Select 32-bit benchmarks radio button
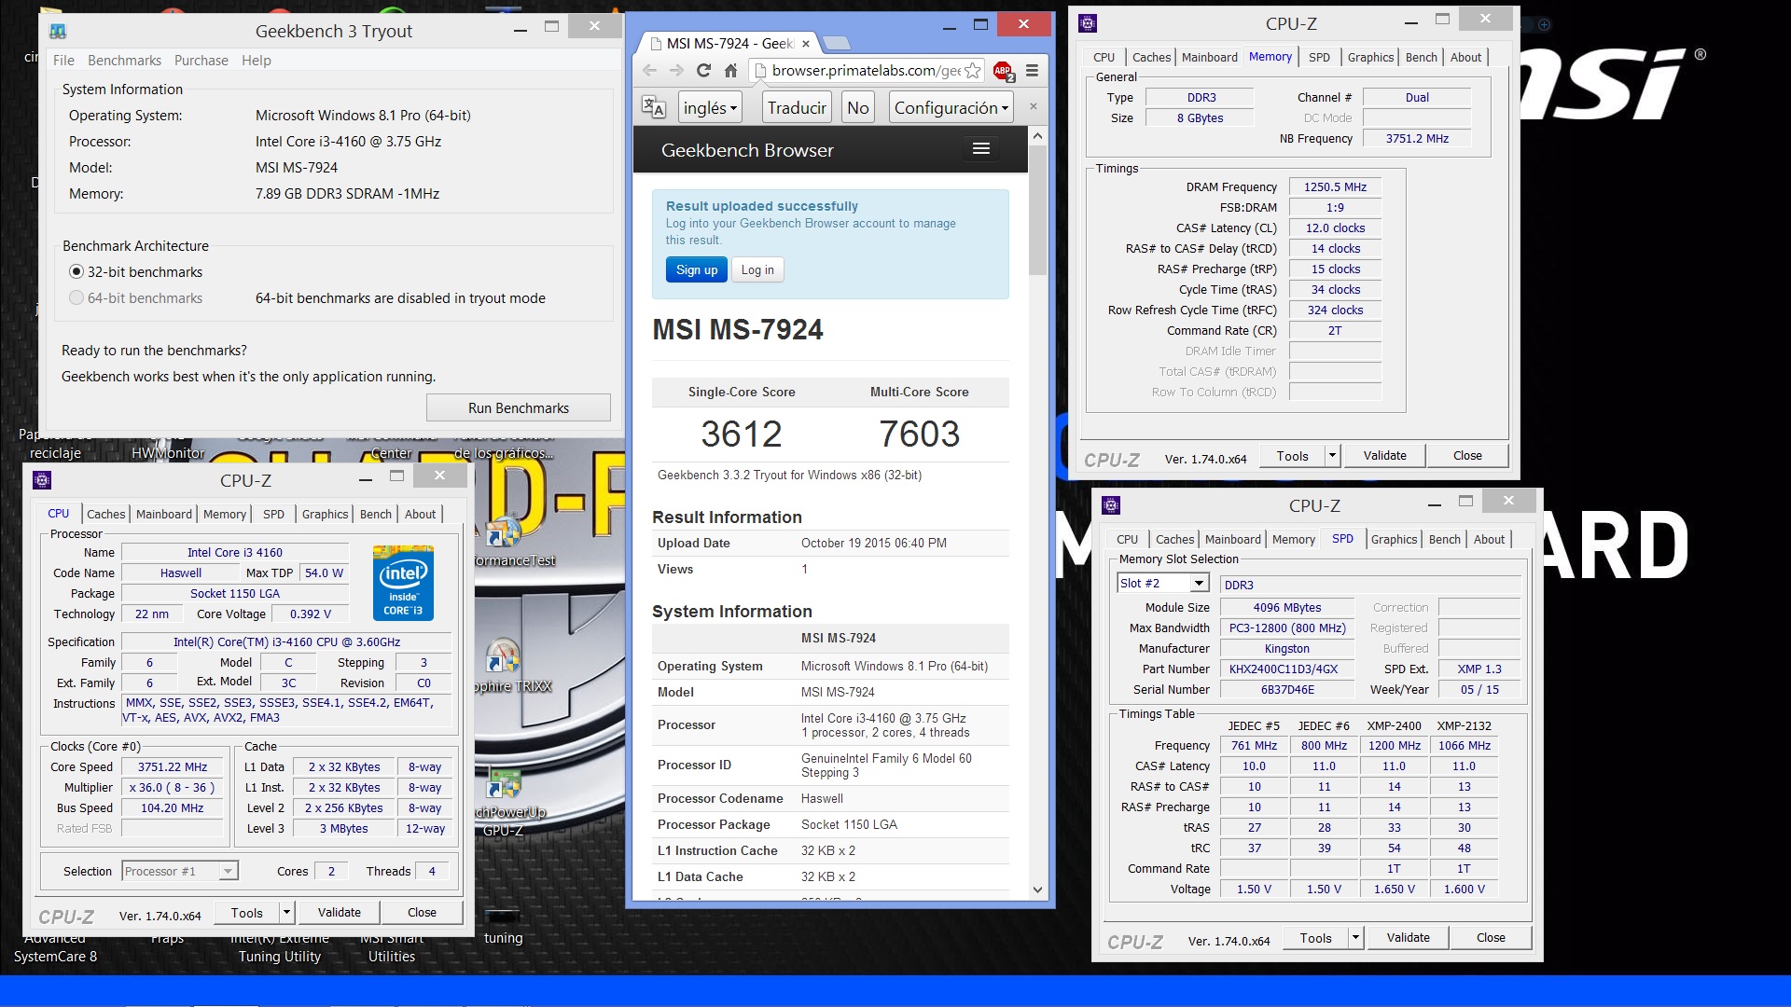This screenshot has height=1007, width=1791. click(x=76, y=272)
